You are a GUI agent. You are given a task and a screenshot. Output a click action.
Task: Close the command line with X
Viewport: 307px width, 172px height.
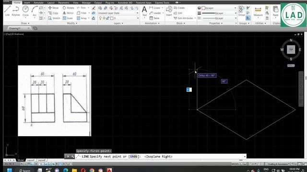[68, 156]
